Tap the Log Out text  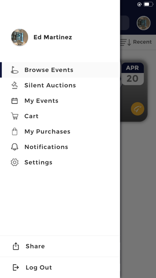click(39, 267)
